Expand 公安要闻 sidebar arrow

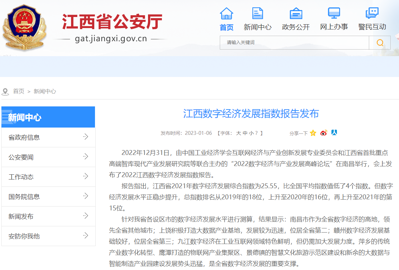pyautogui.click(x=86, y=157)
